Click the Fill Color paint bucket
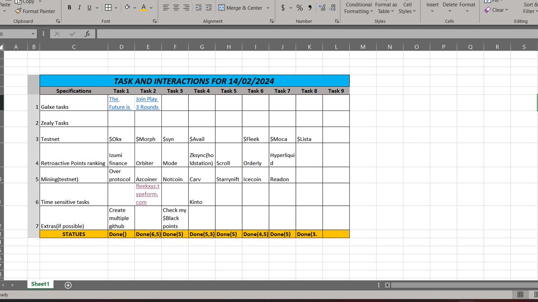 tap(127, 8)
